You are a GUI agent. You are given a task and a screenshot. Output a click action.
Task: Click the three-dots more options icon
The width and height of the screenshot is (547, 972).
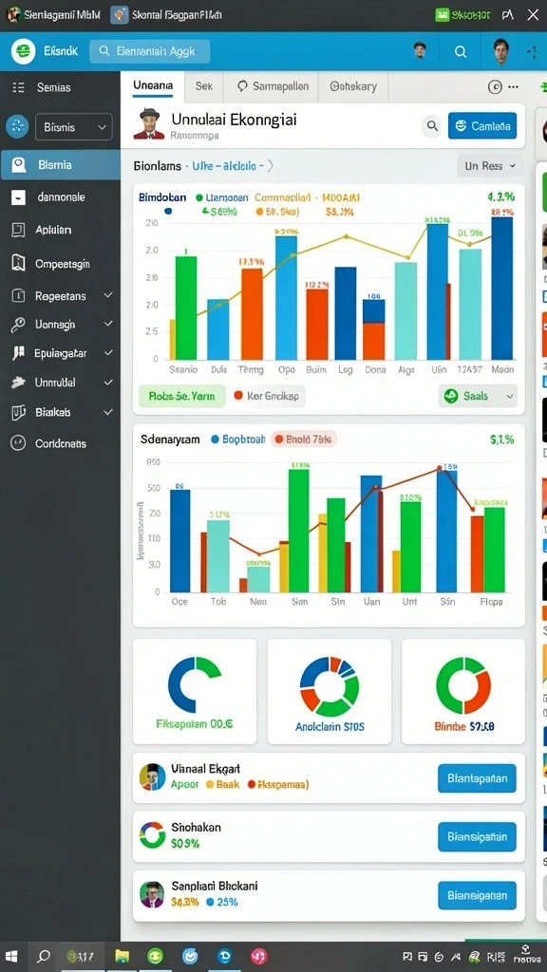pyautogui.click(x=513, y=87)
